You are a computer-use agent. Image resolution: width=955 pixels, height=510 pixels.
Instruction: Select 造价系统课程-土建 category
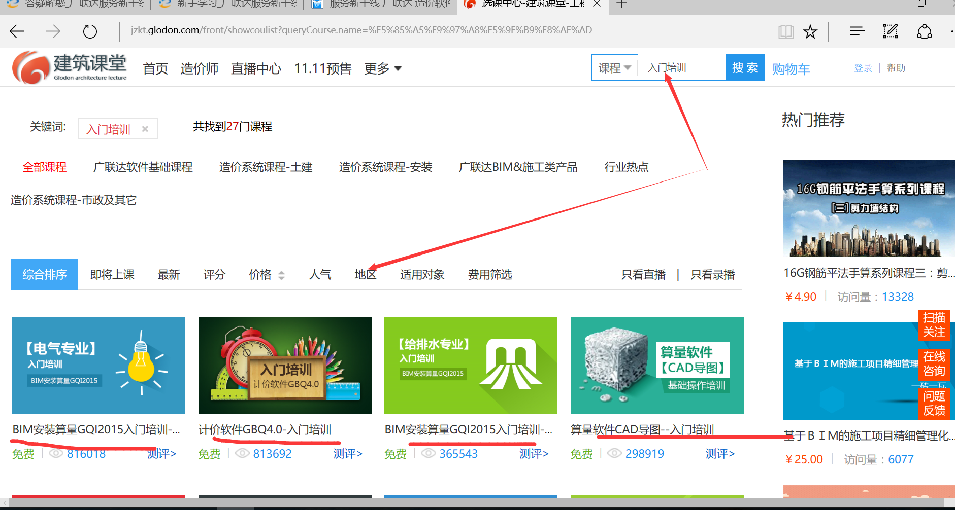[266, 167]
